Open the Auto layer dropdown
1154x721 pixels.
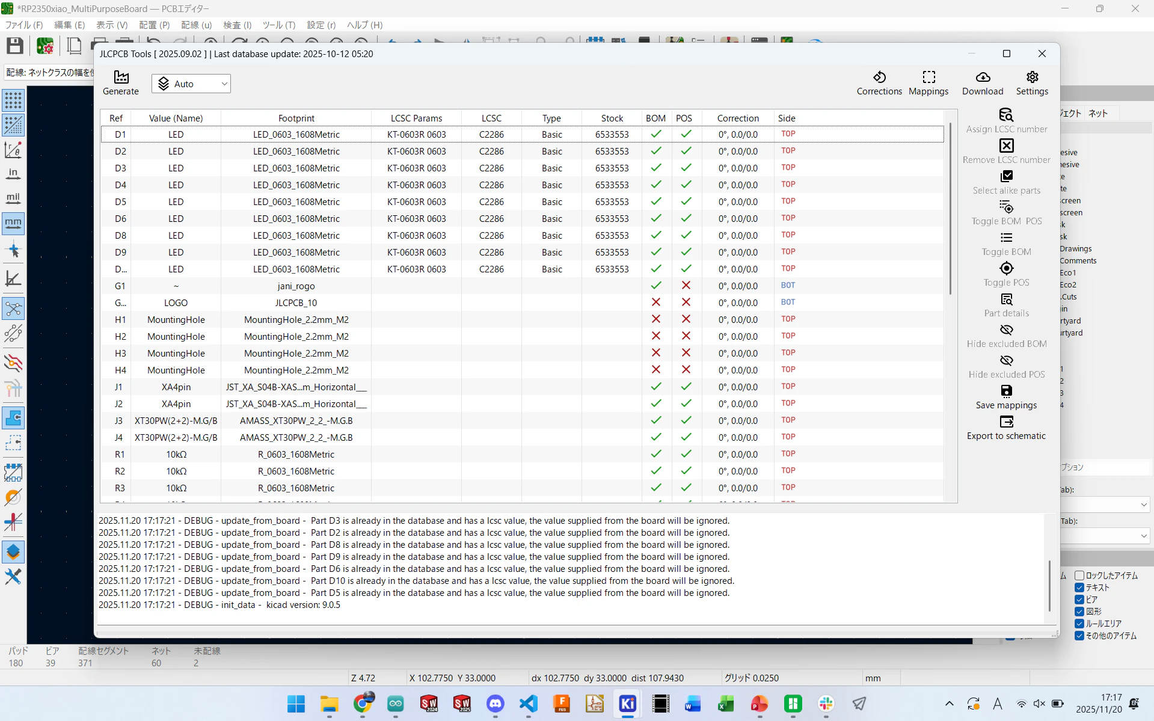[x=191, y=84]
